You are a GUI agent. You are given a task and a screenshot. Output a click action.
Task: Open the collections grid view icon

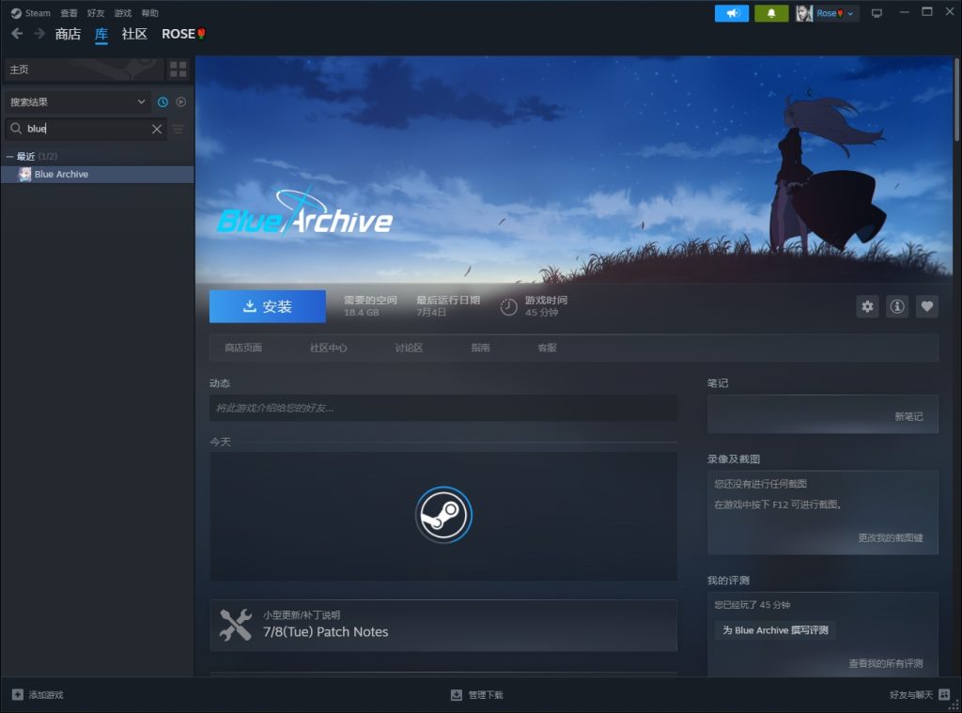[x=178, y=70]
